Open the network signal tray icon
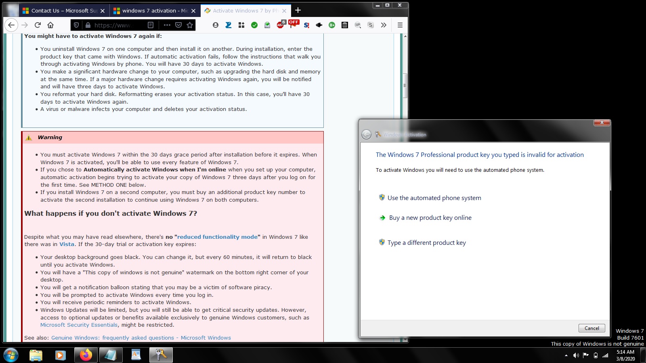Viewport: 646px width, 363px height. 605,355
